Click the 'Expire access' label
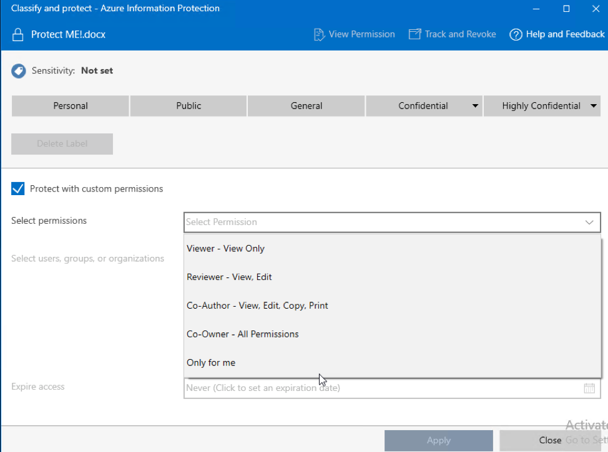This screenshot has width=608, height=452. click(38, 387)
